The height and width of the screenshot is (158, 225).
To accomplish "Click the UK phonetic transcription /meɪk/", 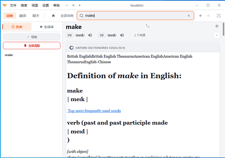I will point(80,35).
